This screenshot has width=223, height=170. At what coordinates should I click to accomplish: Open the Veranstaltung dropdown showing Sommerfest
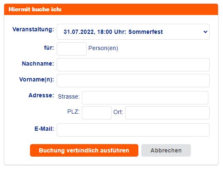(133, 32)
